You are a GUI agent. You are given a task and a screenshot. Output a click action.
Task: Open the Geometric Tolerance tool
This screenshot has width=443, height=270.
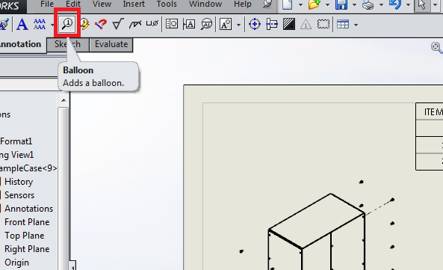click(x=172, y=25)
